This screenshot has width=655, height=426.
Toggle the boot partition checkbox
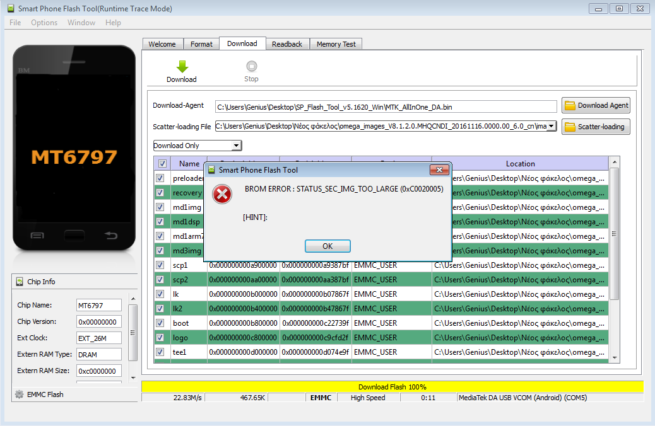160,323
